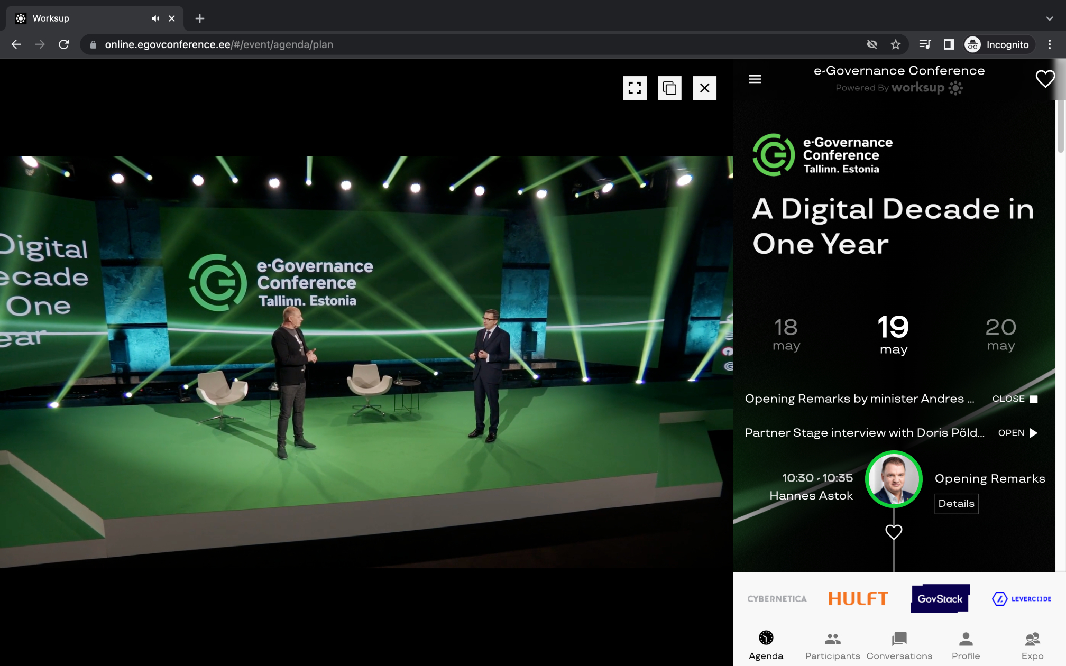Close the video player panel
Image resolution: width=1066 pixels, height=666 pixels.
click(x=704, y=88)
